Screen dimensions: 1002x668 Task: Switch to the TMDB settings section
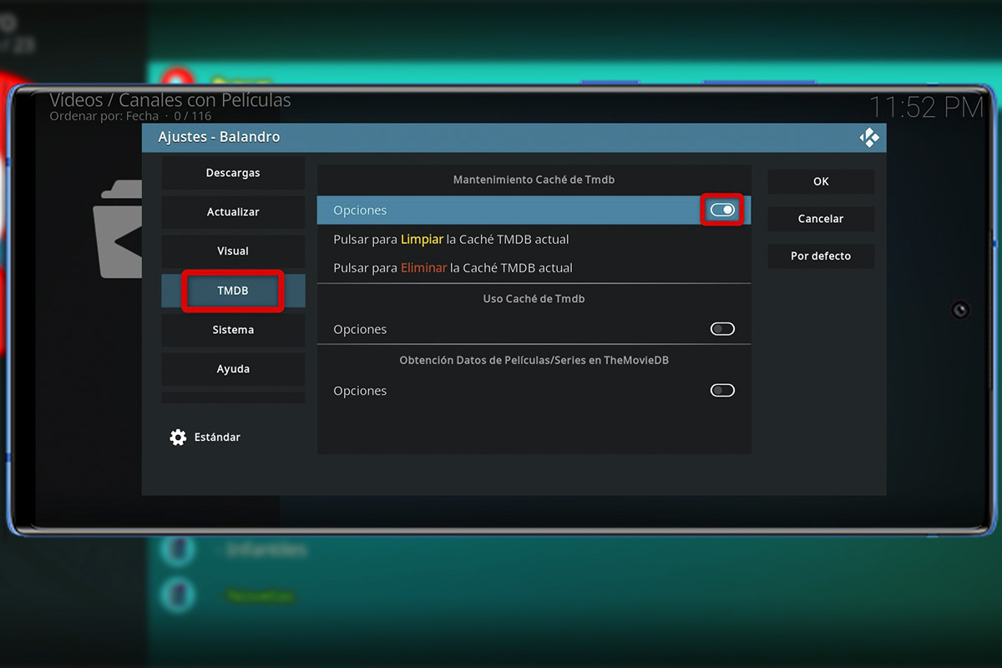point(232,291)
